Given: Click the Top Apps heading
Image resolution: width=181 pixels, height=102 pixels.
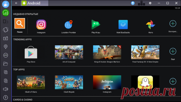Looking at the screenshot, I should click(x=19, y=70).
